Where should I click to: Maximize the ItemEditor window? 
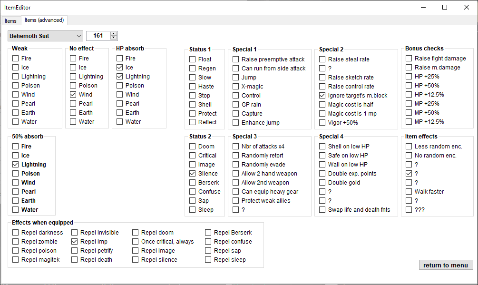click(x=444, y=7)
